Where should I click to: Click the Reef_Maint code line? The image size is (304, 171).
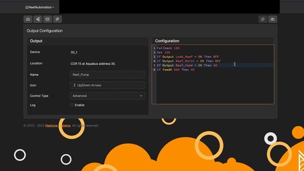coord(189,61)
